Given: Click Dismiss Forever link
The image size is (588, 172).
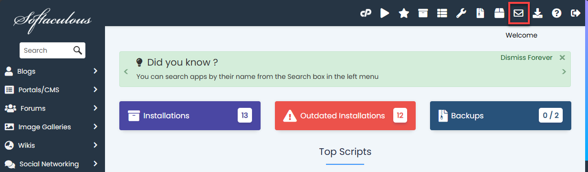Looking at the screenshot, I should click(526, 57).
